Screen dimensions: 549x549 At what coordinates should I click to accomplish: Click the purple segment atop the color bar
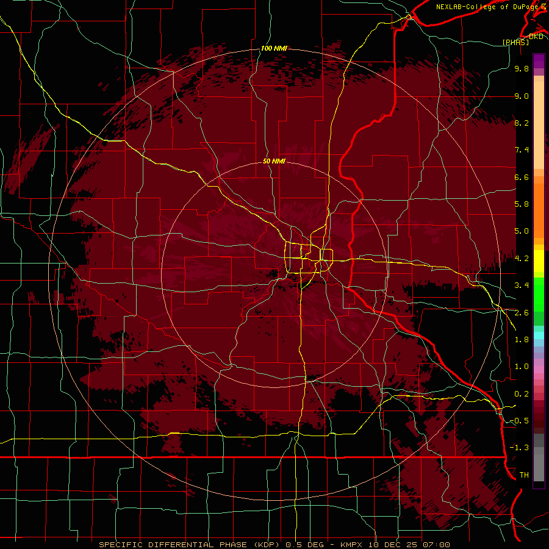[x=539, y=61]
